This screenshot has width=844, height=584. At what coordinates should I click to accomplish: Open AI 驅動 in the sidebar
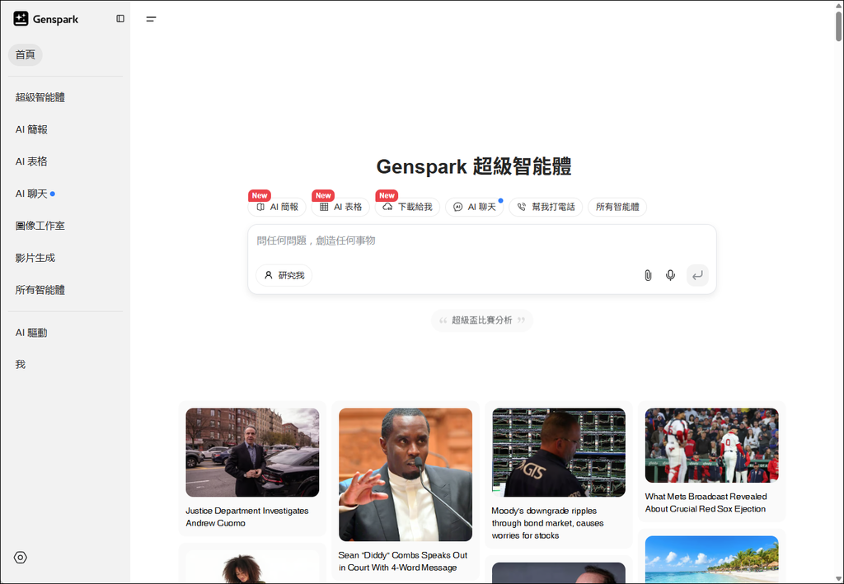[31, 333]
